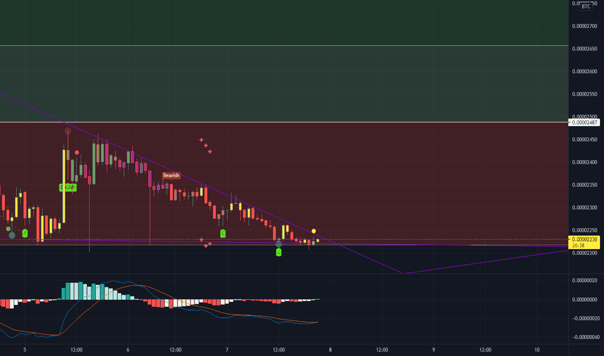Click date 10 on the time axis
The width and height of the screenshot is (604, 356).
pyautogui.click(x=537, y=350)
